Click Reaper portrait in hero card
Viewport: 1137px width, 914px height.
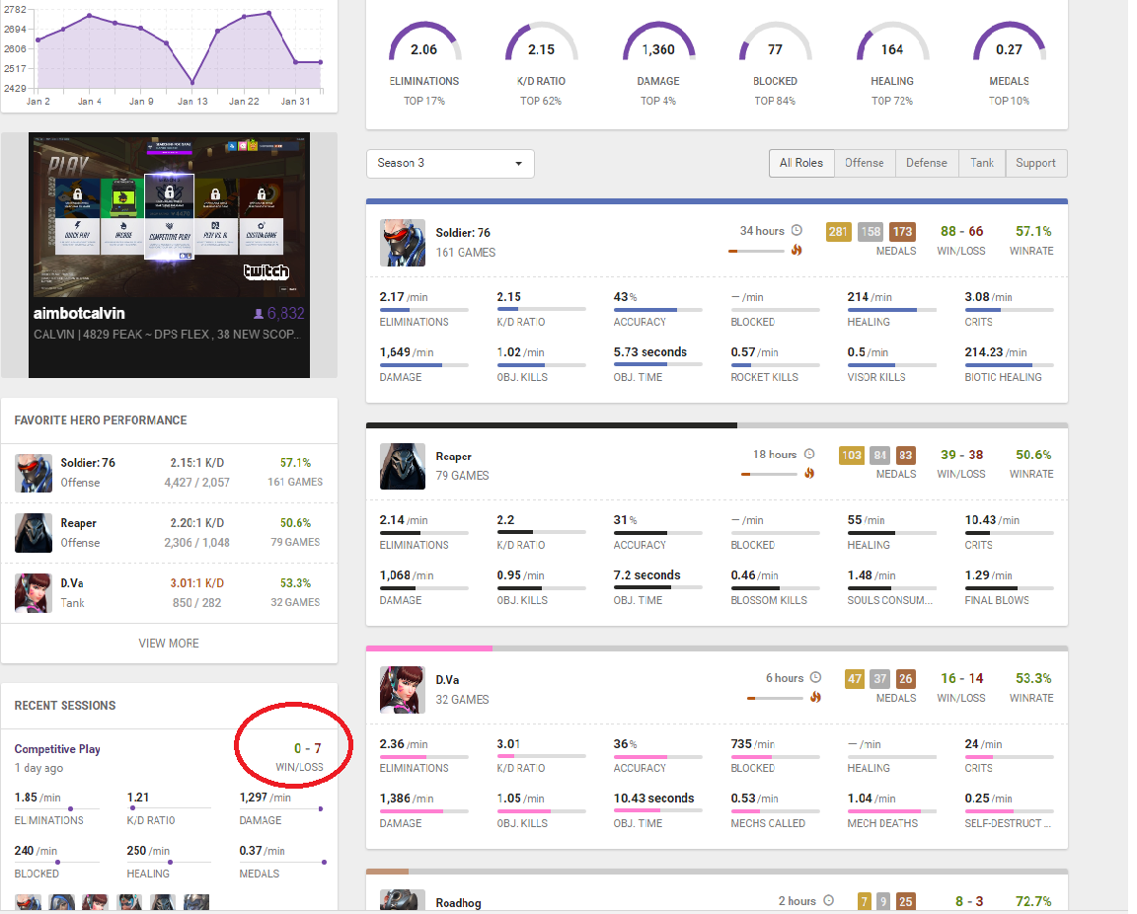click(403, 467)
